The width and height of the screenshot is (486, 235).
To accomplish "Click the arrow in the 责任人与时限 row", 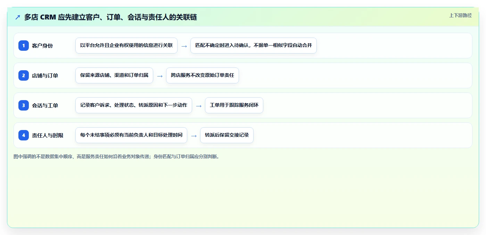I will (x=194, y=136).
